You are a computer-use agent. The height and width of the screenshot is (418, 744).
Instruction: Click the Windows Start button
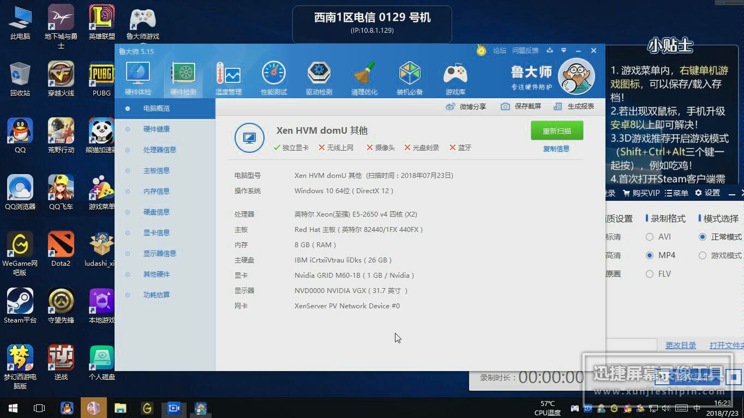click(x=13, y=408)
